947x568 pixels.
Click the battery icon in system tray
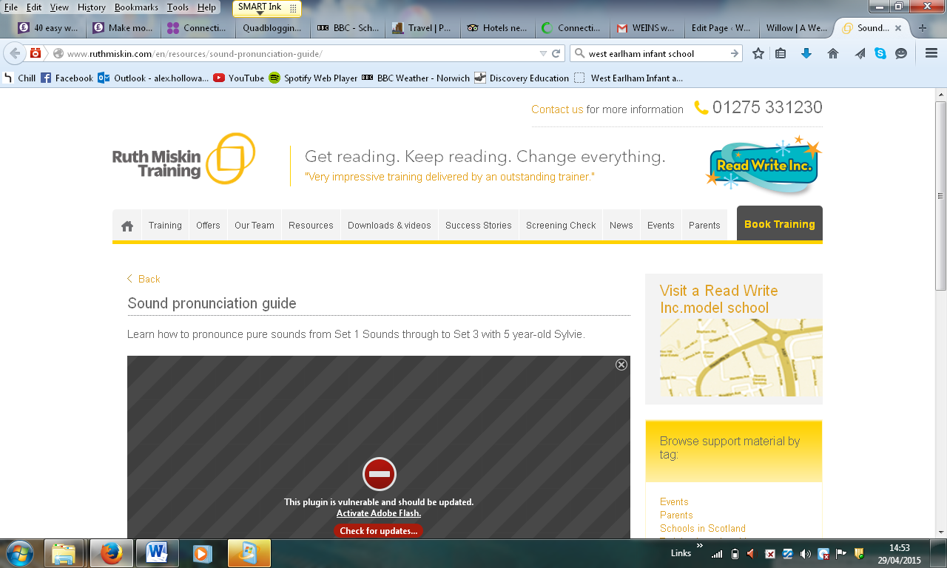point(735,553)
